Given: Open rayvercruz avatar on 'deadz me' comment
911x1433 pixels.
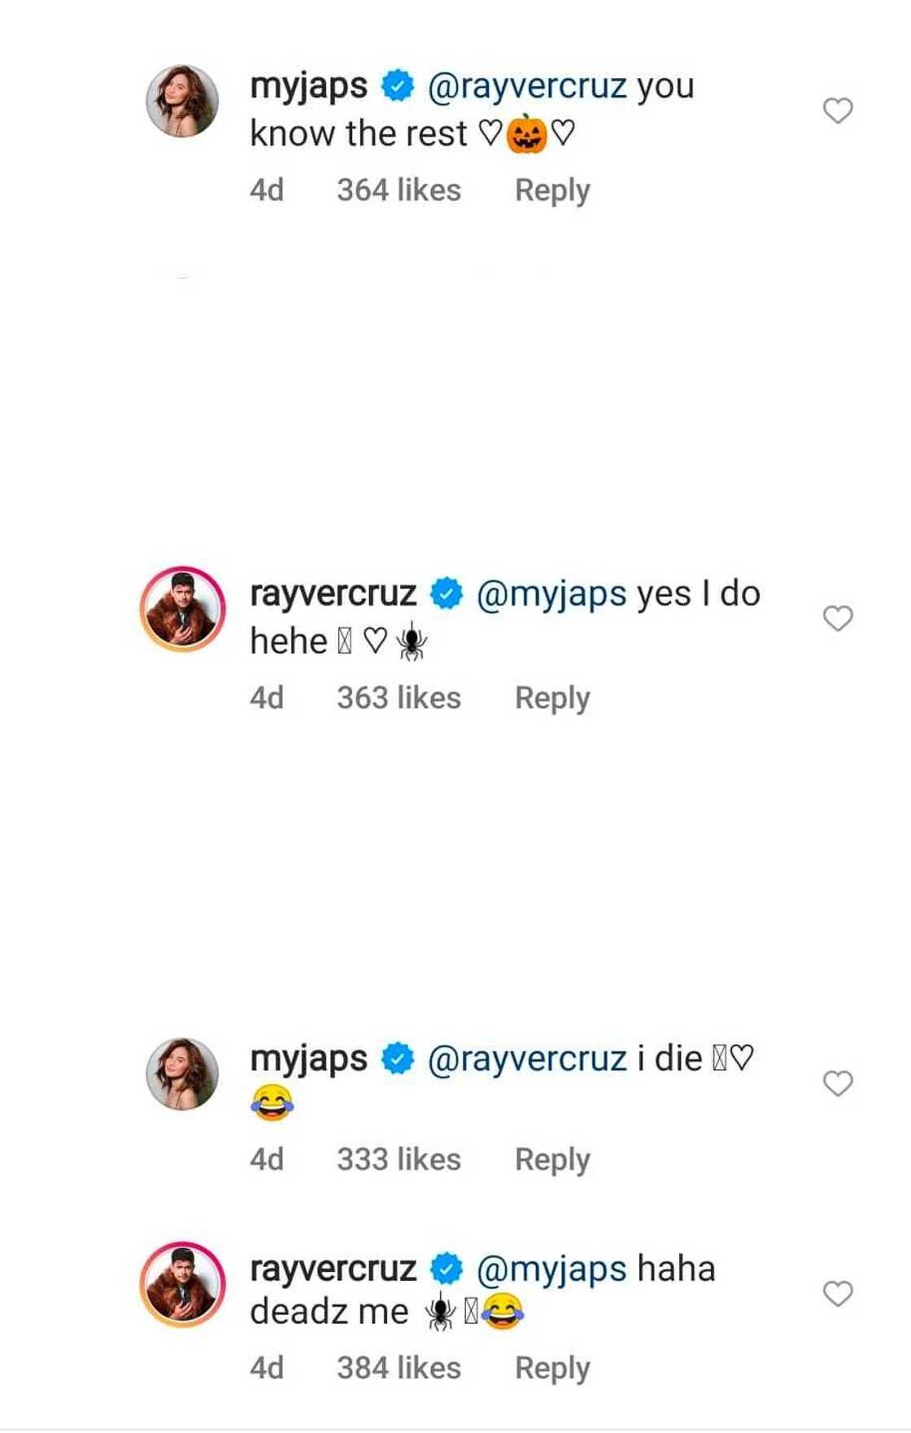Looking at the screenshot, I should point(182,1284).
